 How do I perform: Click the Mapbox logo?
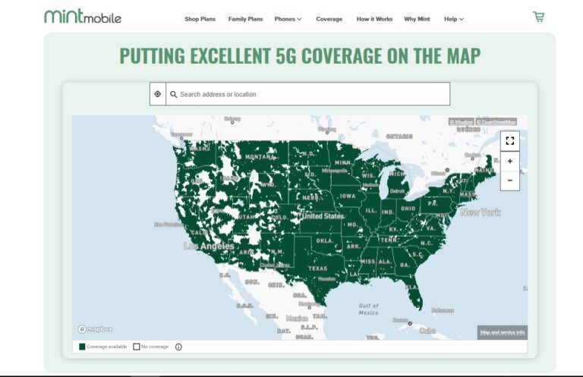tap(95, 329)
